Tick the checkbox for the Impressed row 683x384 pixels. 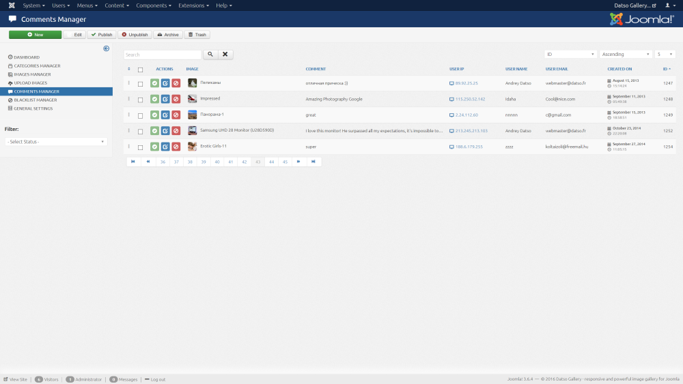(140, 100)
